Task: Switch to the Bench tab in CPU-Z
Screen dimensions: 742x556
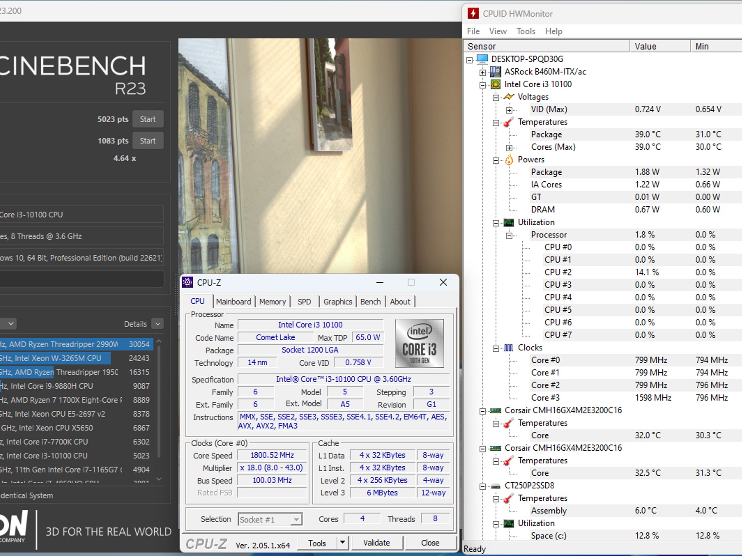Action: pyautogui.click(x=371, y=302)
